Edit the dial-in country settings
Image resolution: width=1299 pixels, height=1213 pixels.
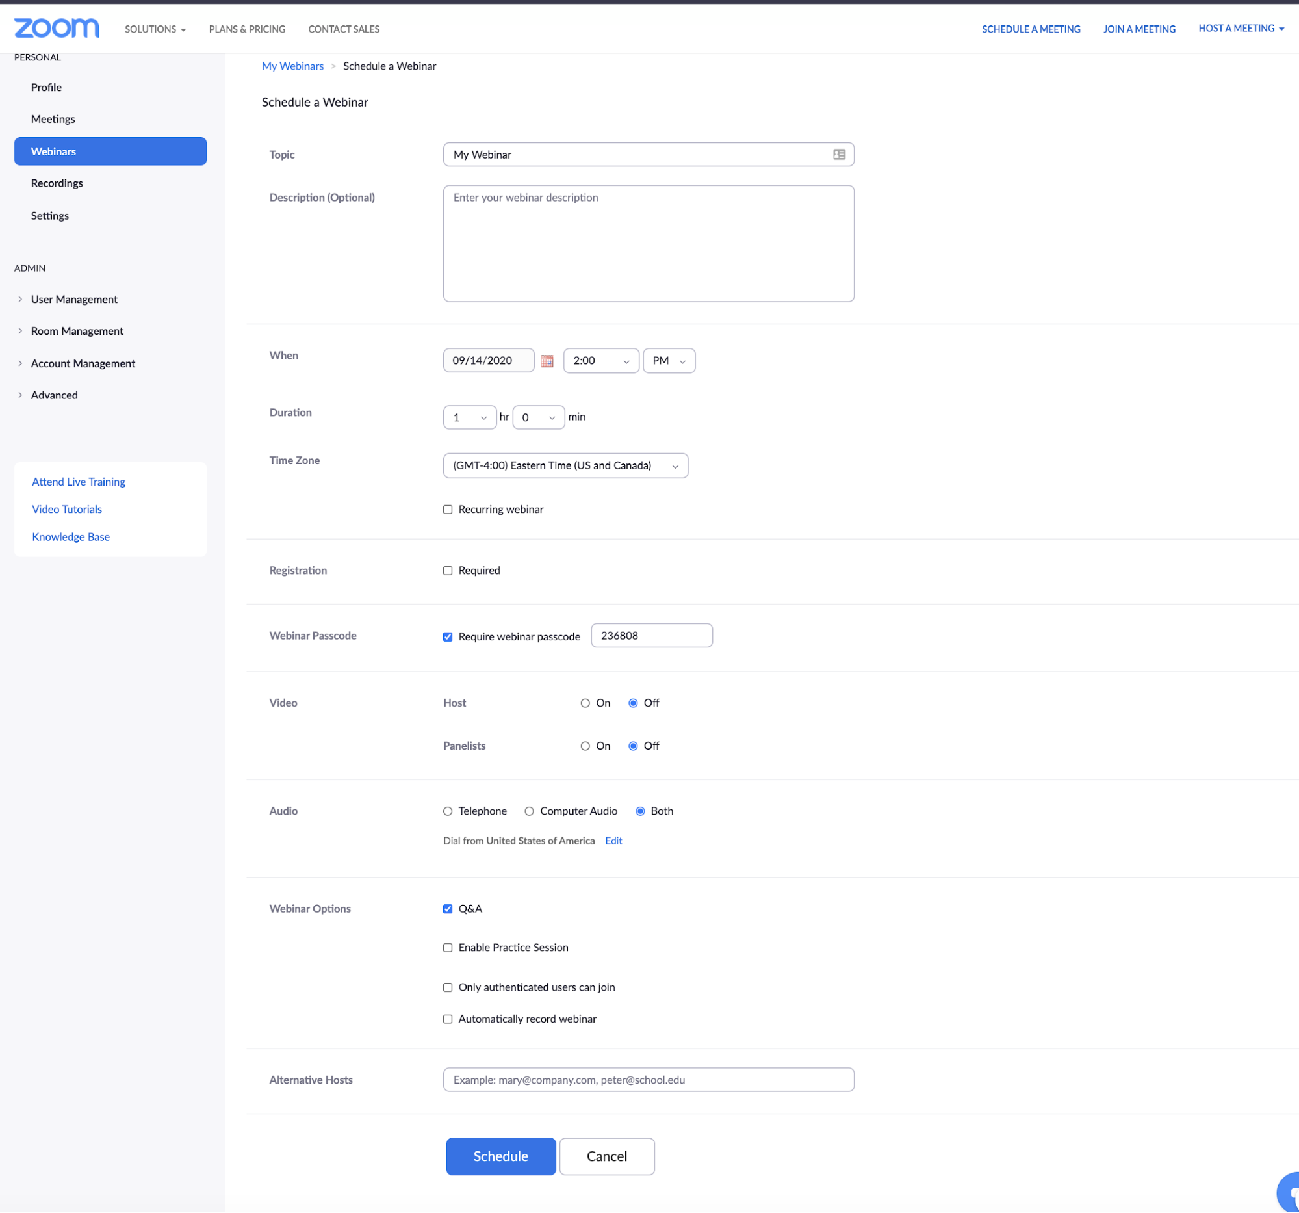coord(613,841)
